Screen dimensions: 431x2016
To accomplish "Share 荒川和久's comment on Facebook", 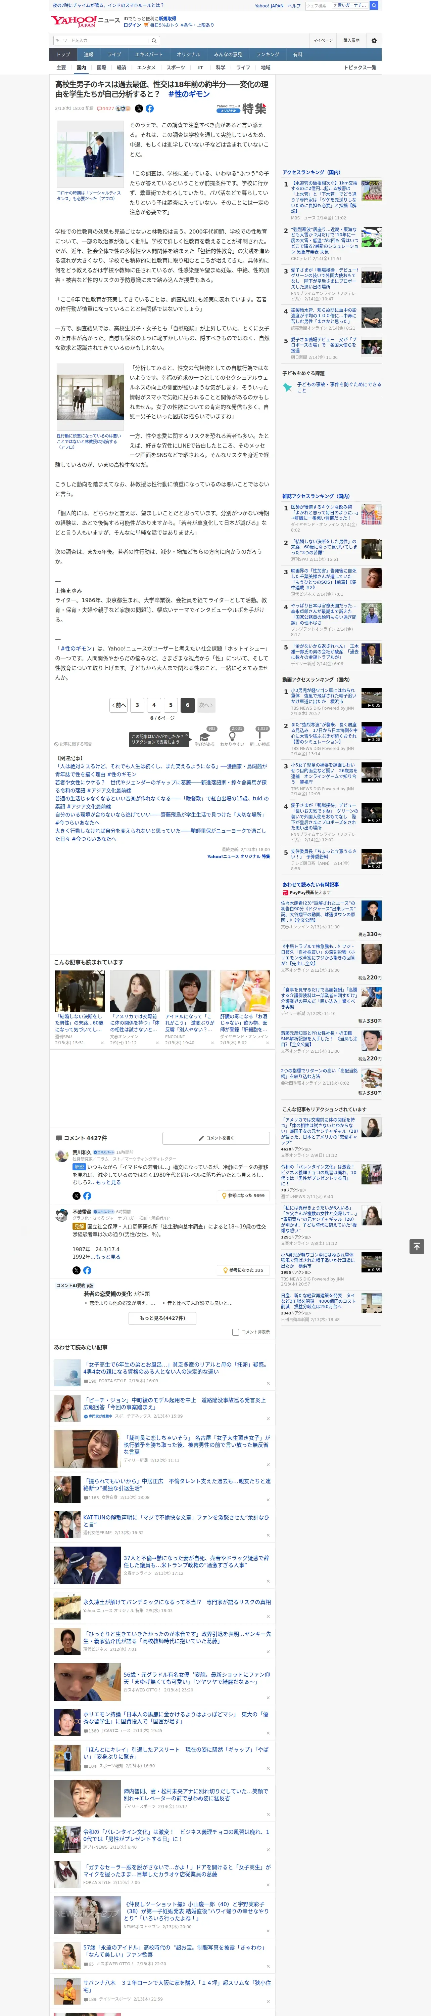I will 87,1196.
